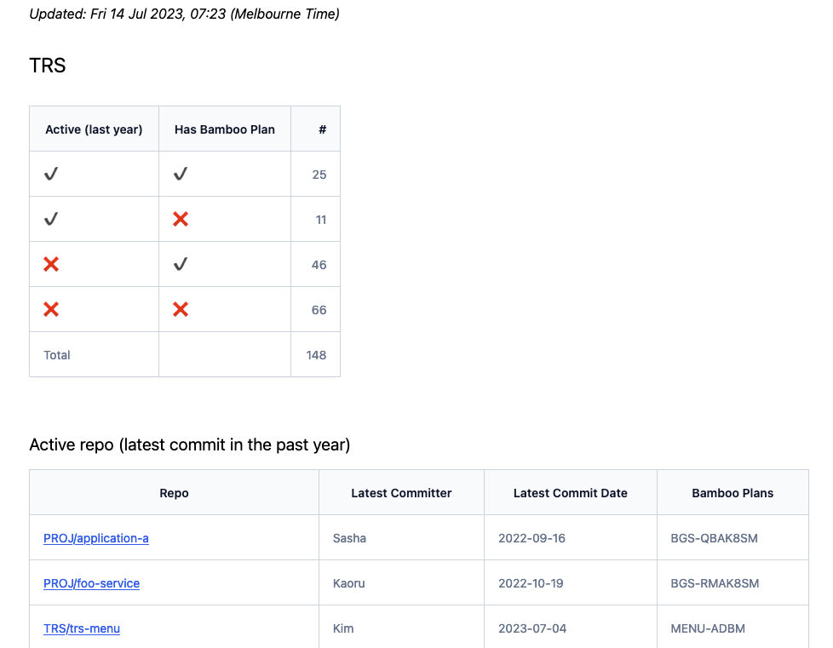
Task: Select Bamboo plan 'MENU-ADBM'
Action: pyautogui.click(x=708, y=628)
